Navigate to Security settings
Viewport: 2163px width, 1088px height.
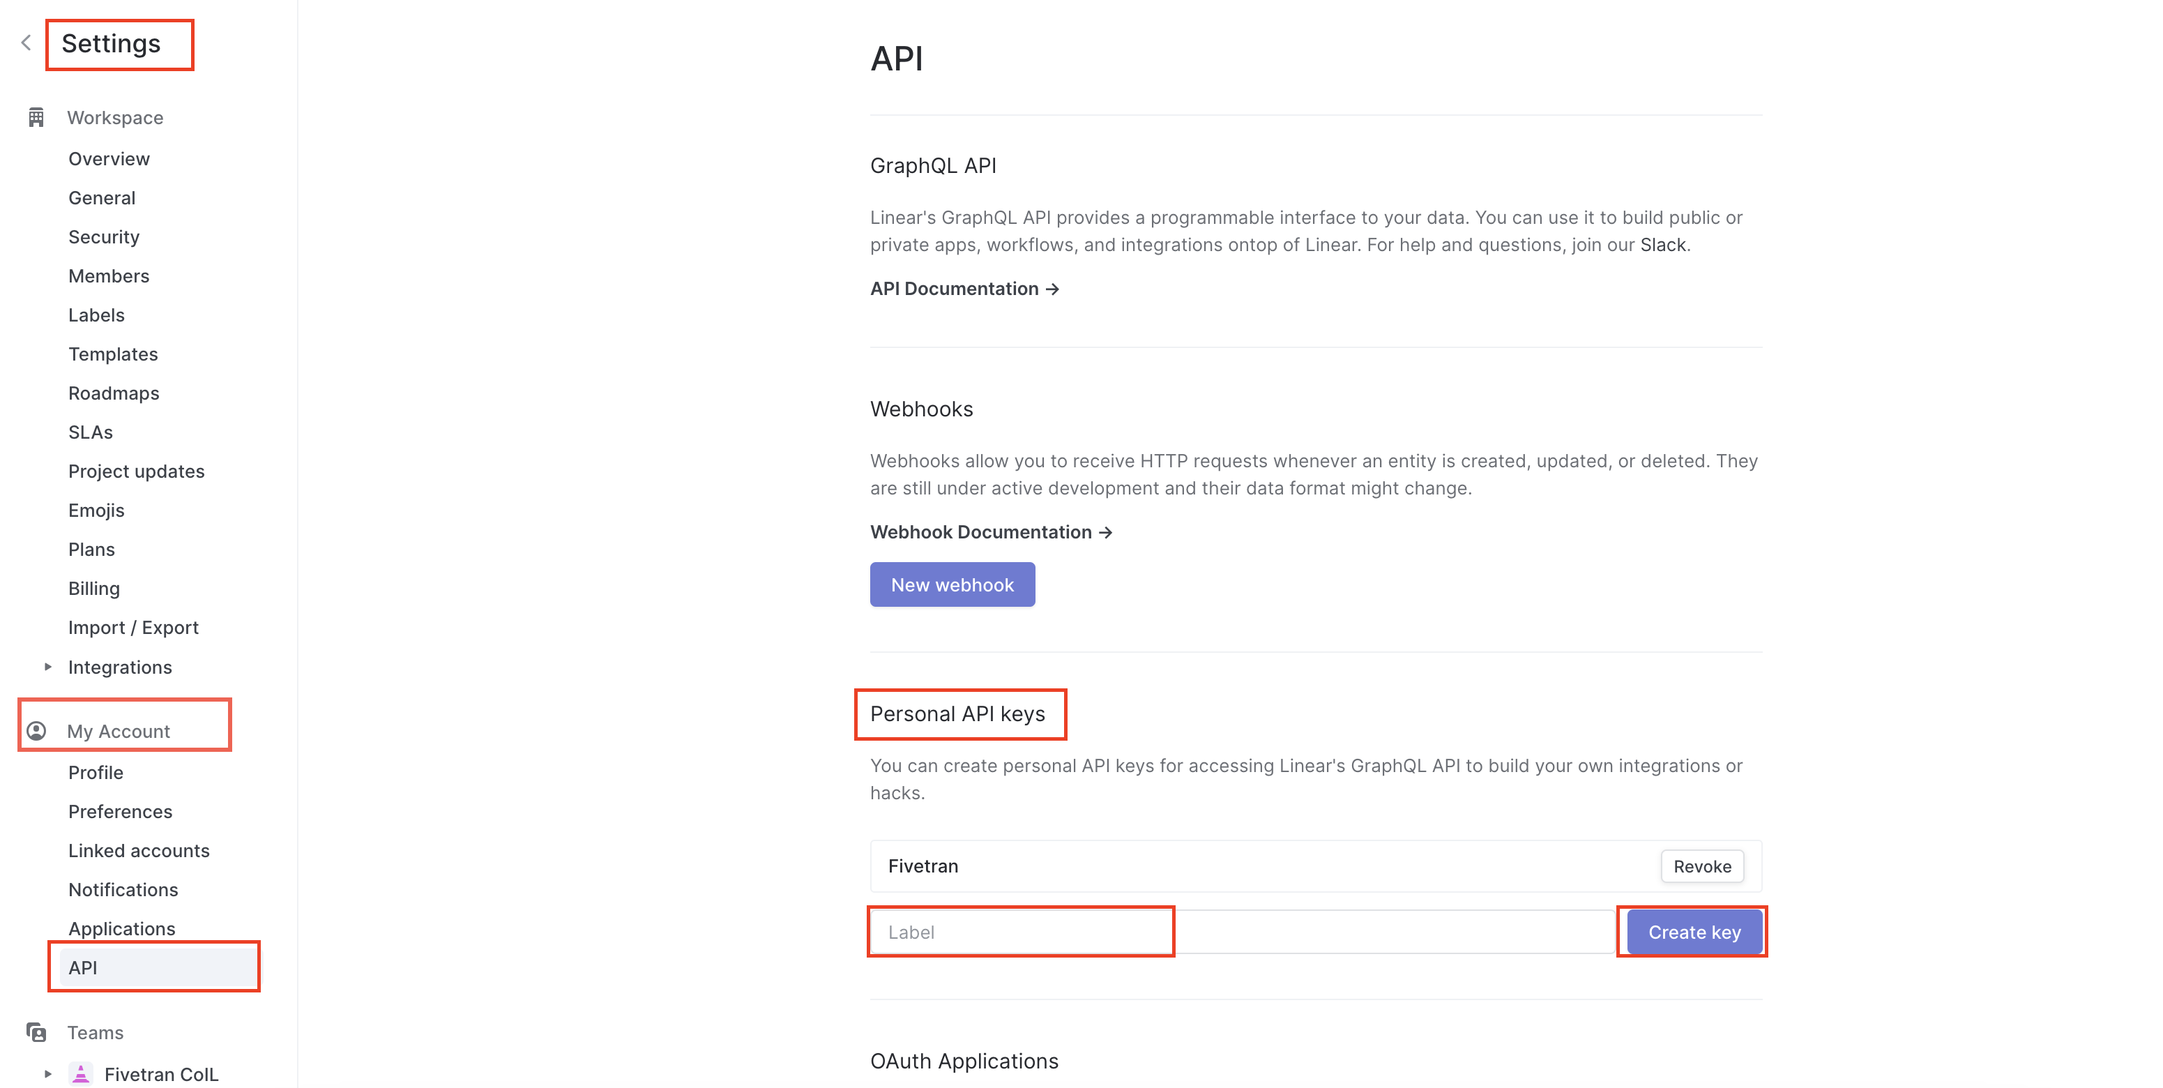tap(104, 236)
